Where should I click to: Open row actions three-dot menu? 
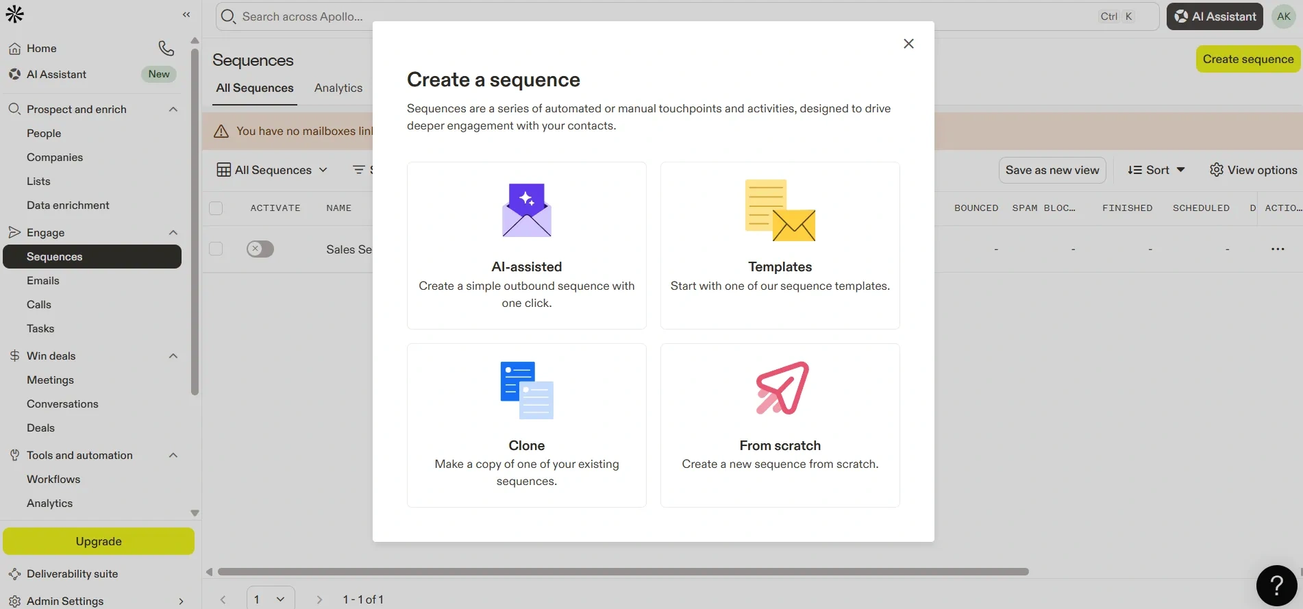[1278, 249]
